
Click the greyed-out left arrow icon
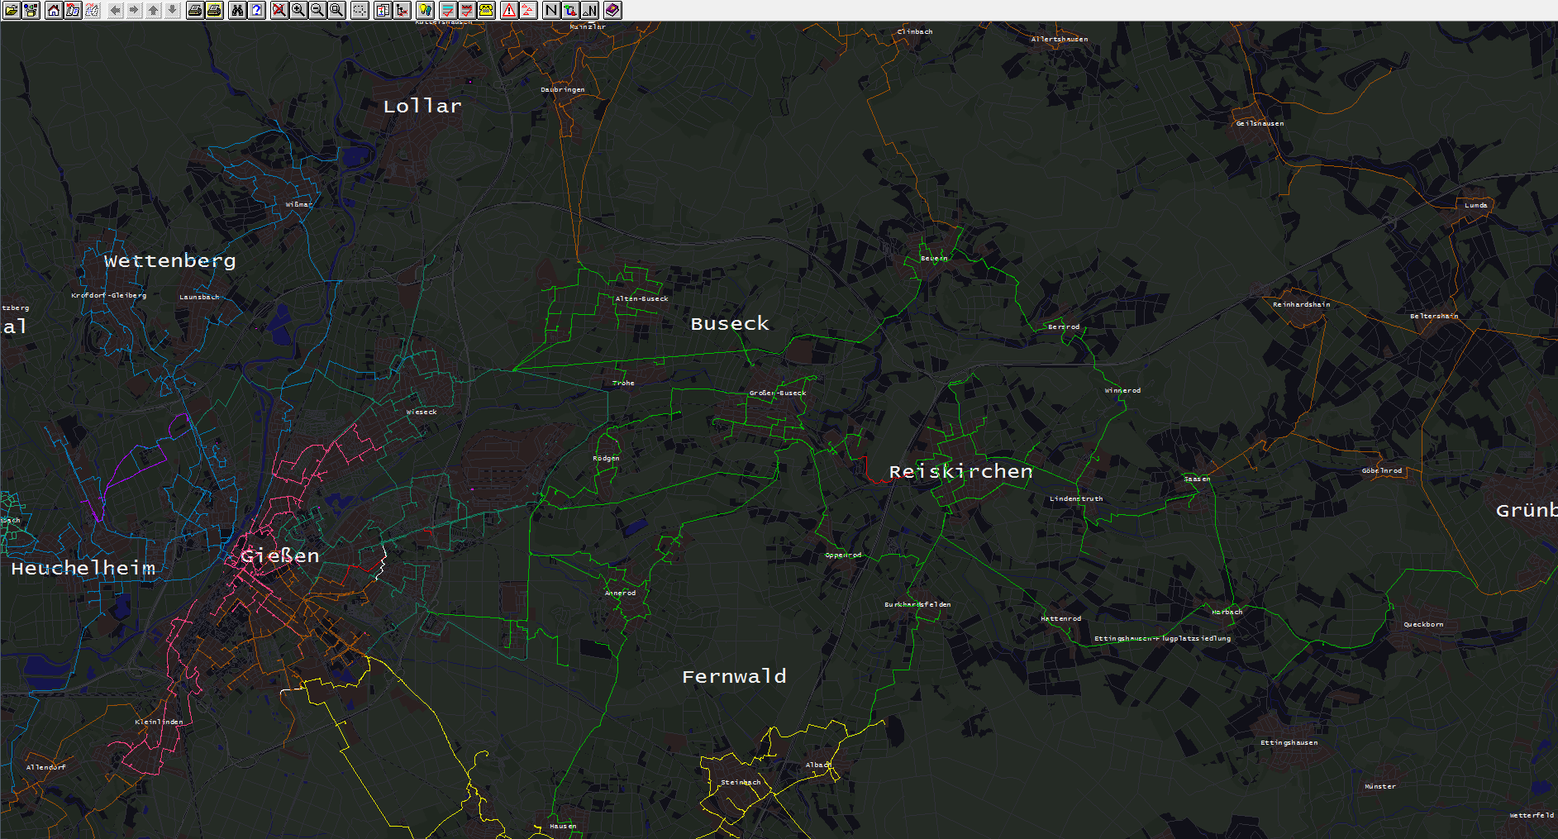[x=116, y=10]
